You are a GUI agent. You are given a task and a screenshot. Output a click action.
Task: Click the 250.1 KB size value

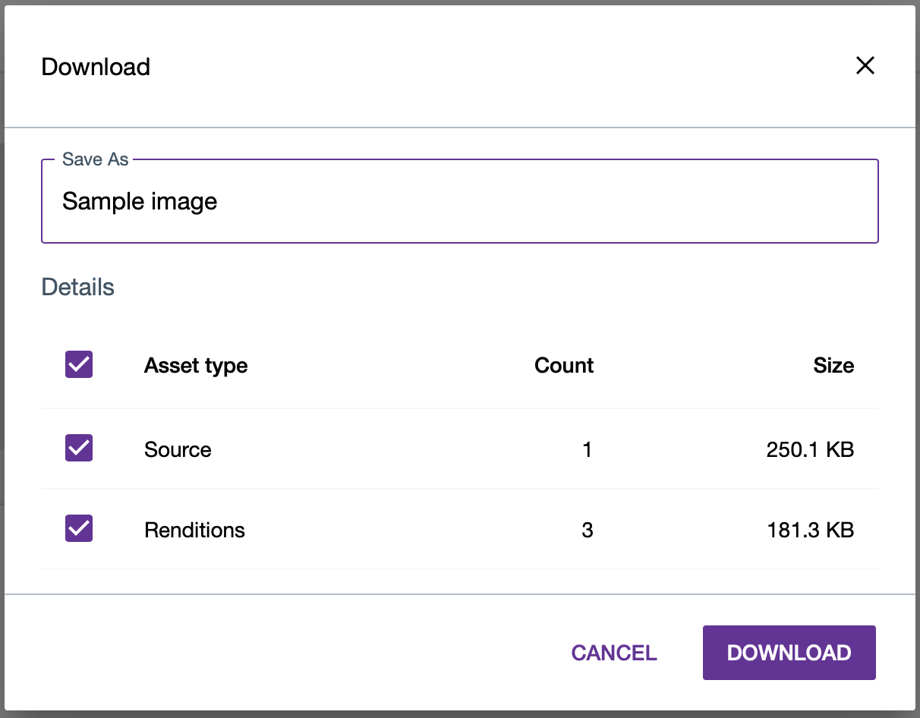(810, 449)
